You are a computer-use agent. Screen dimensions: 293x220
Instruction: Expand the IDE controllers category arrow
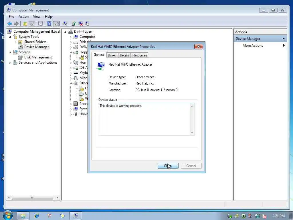coord(71,68)
